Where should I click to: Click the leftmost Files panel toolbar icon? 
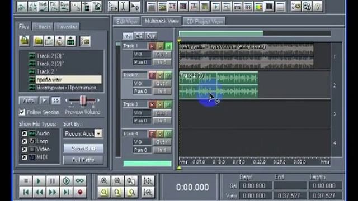point(24,41)
